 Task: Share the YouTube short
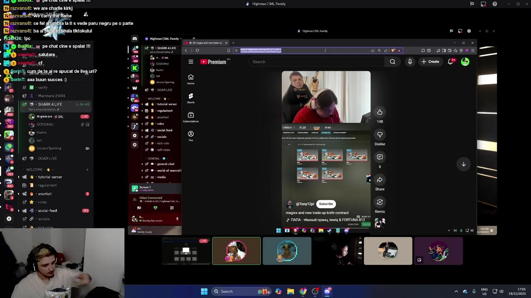380,180
